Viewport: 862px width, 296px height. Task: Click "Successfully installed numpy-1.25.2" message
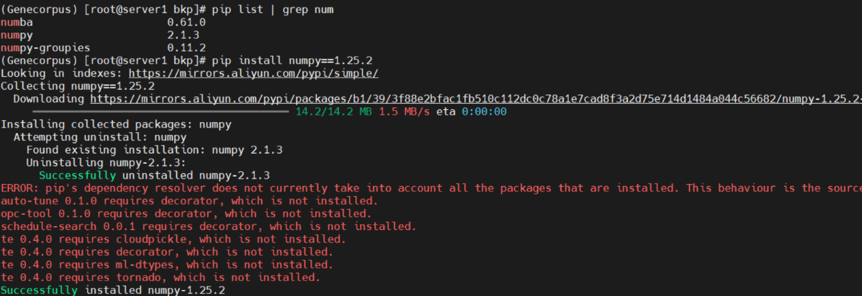[x=112, y=291]
